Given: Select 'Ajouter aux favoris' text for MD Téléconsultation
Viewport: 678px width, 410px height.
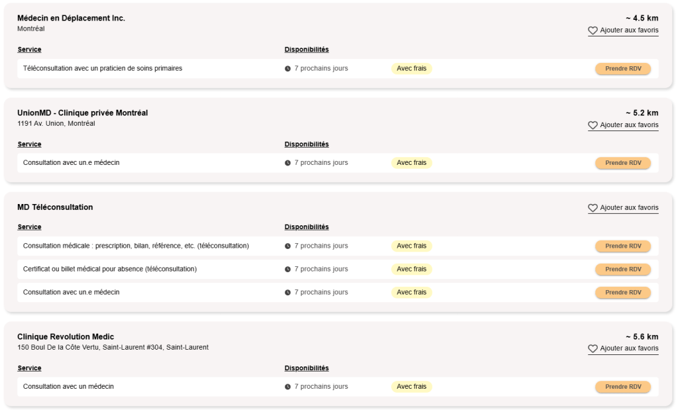Looking at the screenshot, I should 629,208.
